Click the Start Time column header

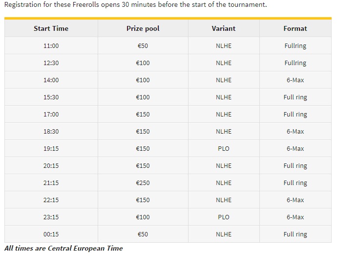click(x=51, y=28)
